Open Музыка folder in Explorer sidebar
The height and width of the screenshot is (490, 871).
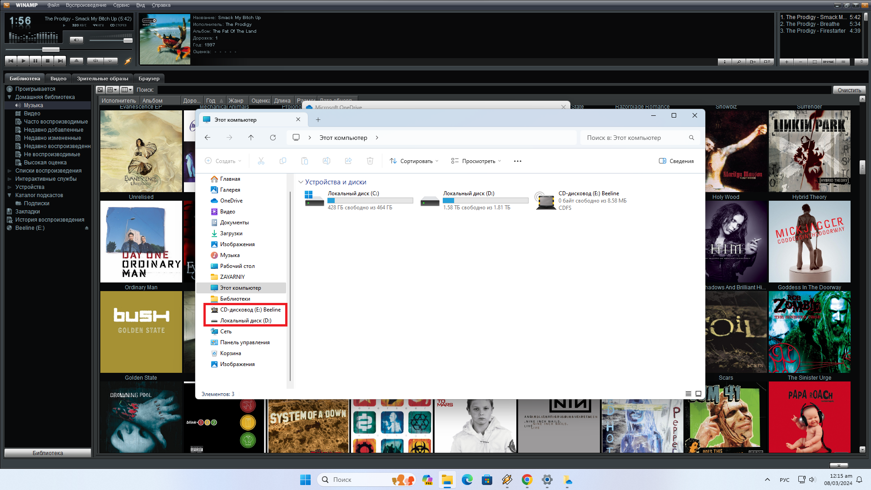[x=230, y=255]
